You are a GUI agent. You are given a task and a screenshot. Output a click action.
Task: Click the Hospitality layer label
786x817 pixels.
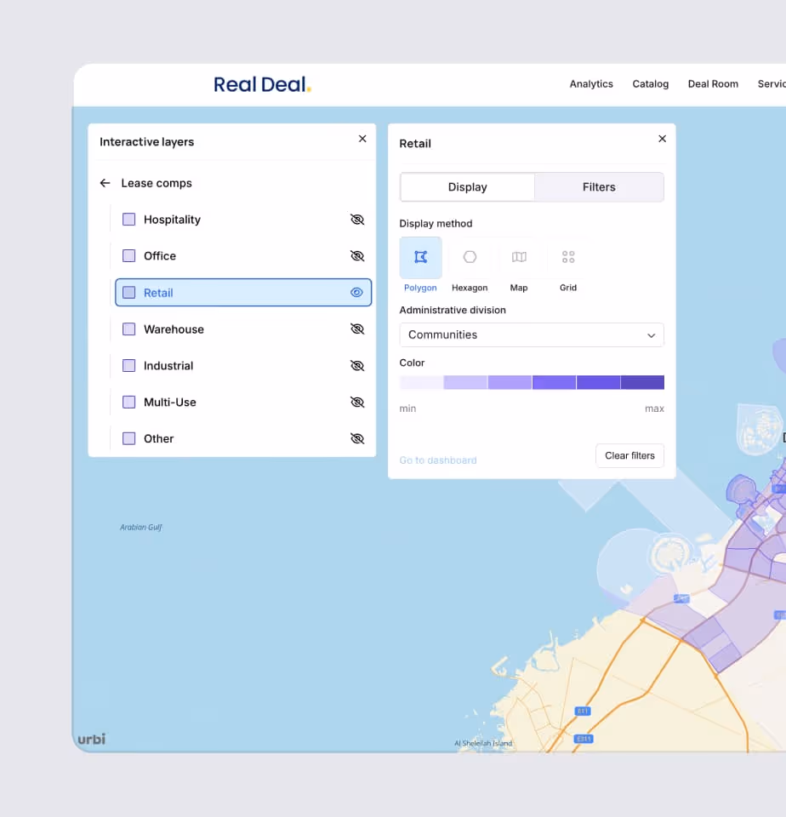(x=172, y=220)
